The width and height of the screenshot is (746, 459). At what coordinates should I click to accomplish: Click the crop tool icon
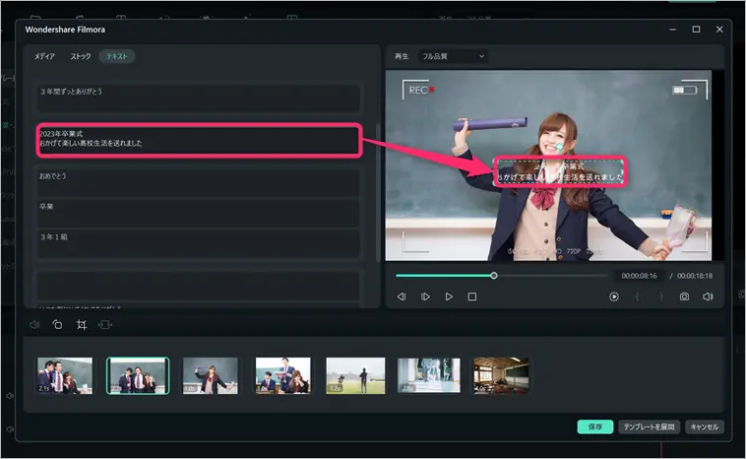[x=82, y=325]
